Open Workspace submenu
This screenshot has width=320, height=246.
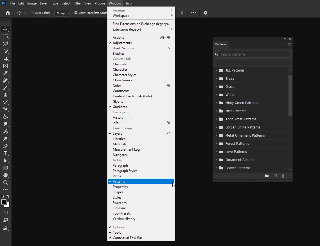pyautogui.click(x=141, y=16)
